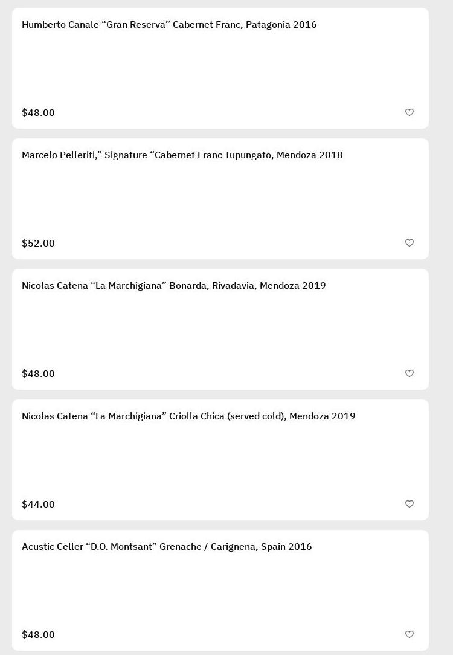Viewport: 453px width, 655px height.
Task: Open Marcelo Pelleriti Signature Cabernet Franc title
Action: coord(182,155)
